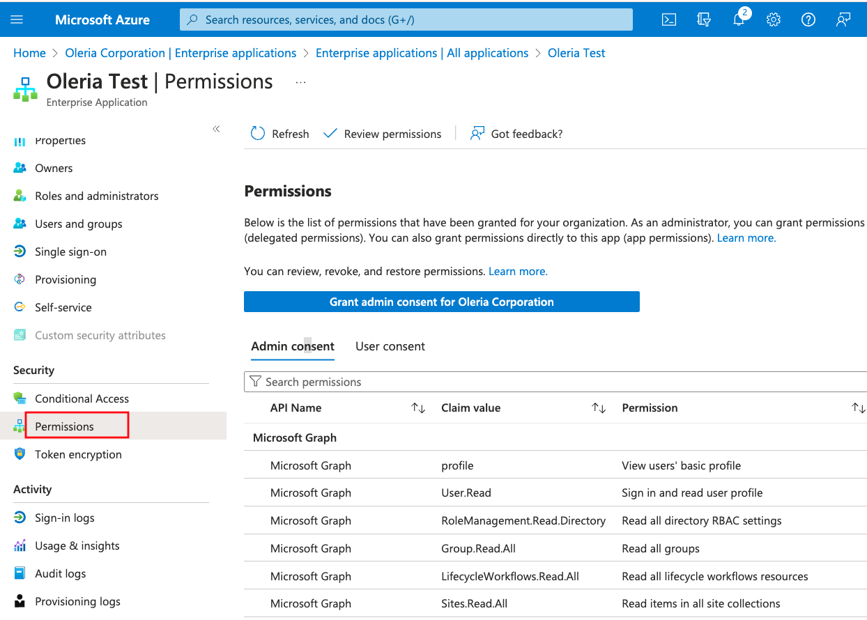Grant admin consent for Oleria Corporation
The height and width of the screenshot is (620, 867).
441,302
